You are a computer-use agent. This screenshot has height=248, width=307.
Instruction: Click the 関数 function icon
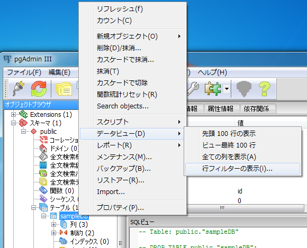click(x=43, y=190)
